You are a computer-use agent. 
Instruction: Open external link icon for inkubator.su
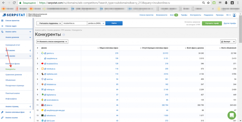coord(45,84)
